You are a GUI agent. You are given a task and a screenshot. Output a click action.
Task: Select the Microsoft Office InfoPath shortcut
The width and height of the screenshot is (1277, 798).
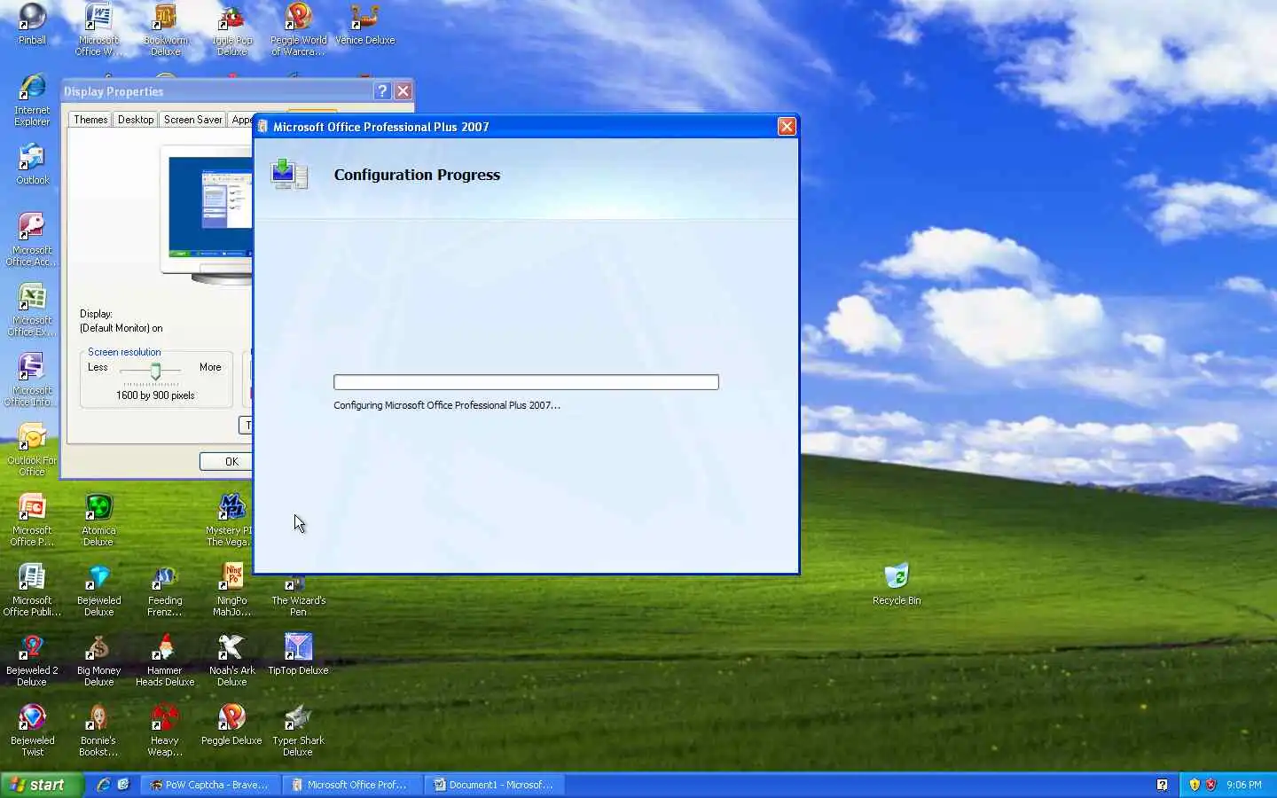tap(32, 379)
